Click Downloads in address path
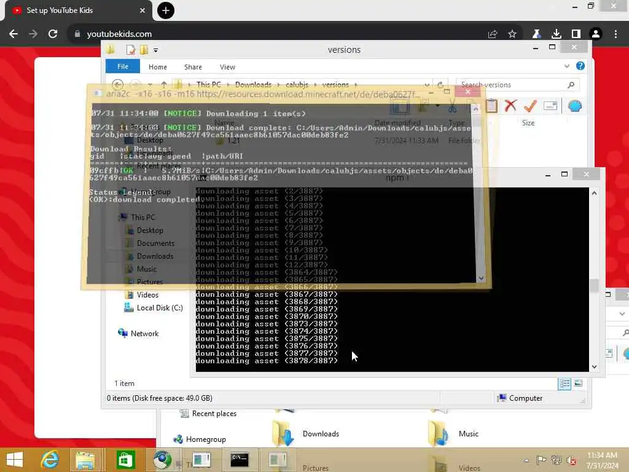 point(253,85)
